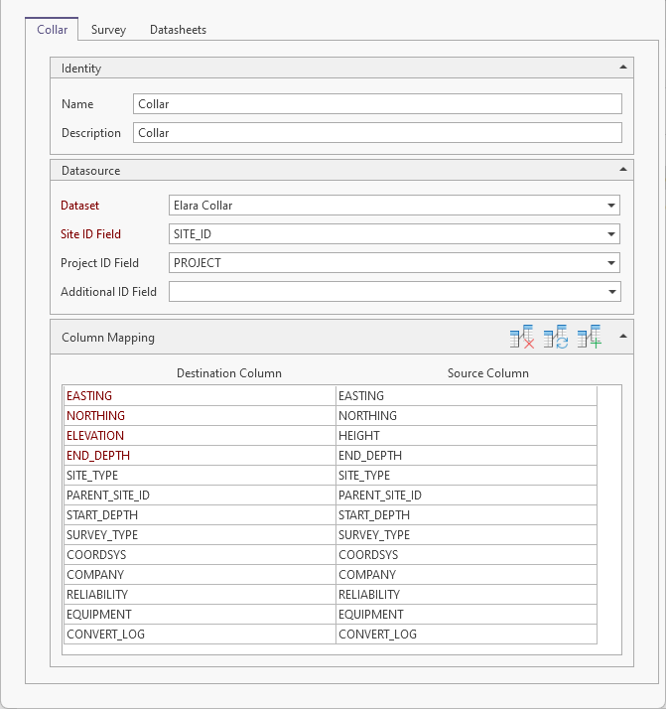Click the Destination Column header
666x709 pixels.
(x=228, y=373)
